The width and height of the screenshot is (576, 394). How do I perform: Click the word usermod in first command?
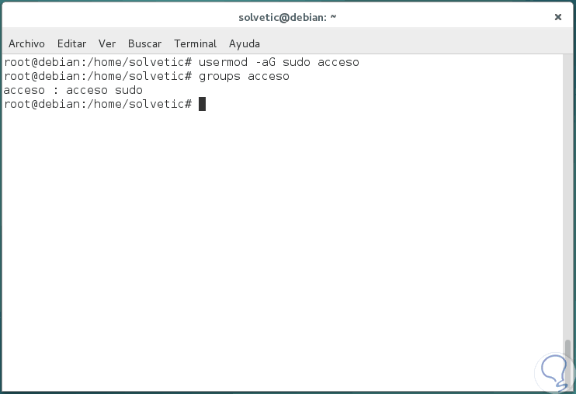coord(223,62)
